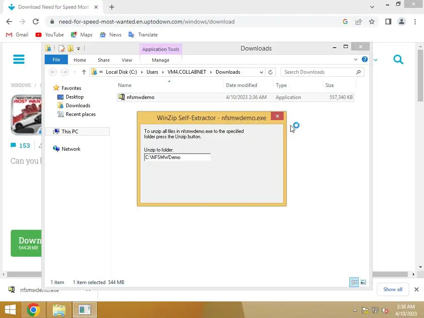Open the Manage ribbon tab
Image resolution: width=424 pixels, height=318 pixels.
pyautogui.click(x=161, y=60)
